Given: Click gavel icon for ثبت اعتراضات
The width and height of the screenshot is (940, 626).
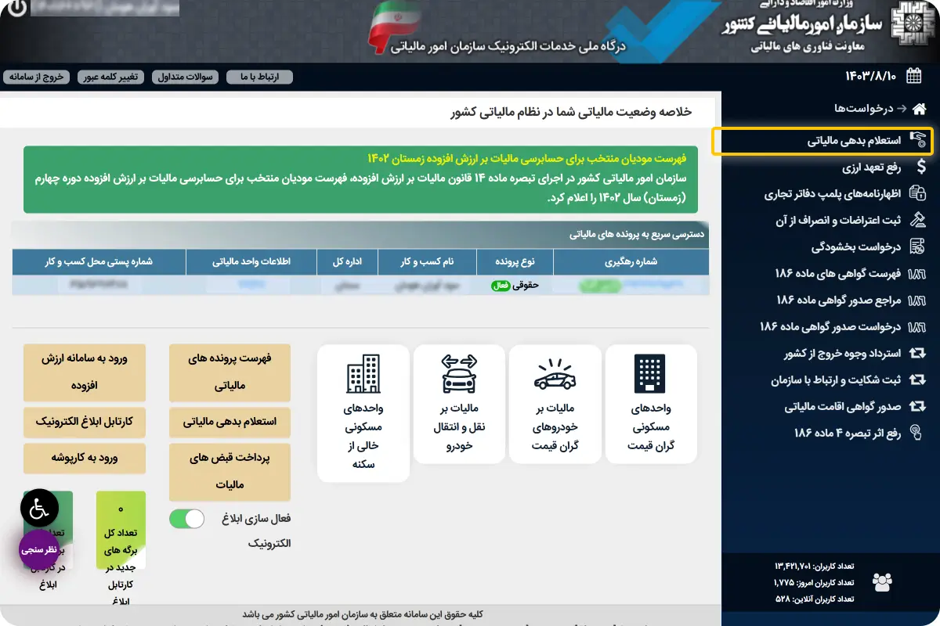Looking at the screenshot, I should pos(918,221).
